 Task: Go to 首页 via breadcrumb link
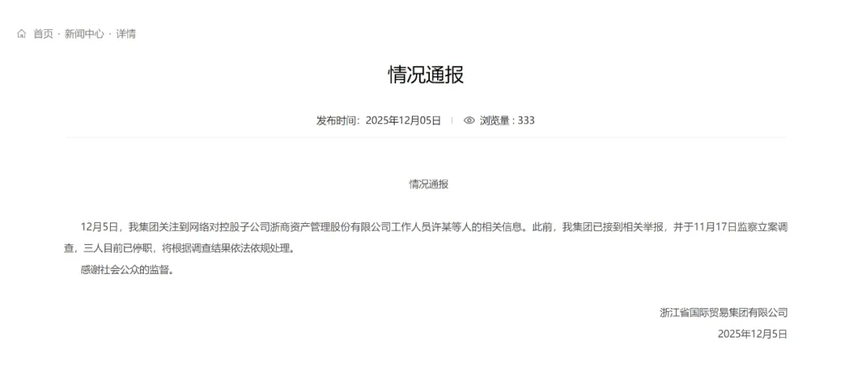tap(43, 34)
